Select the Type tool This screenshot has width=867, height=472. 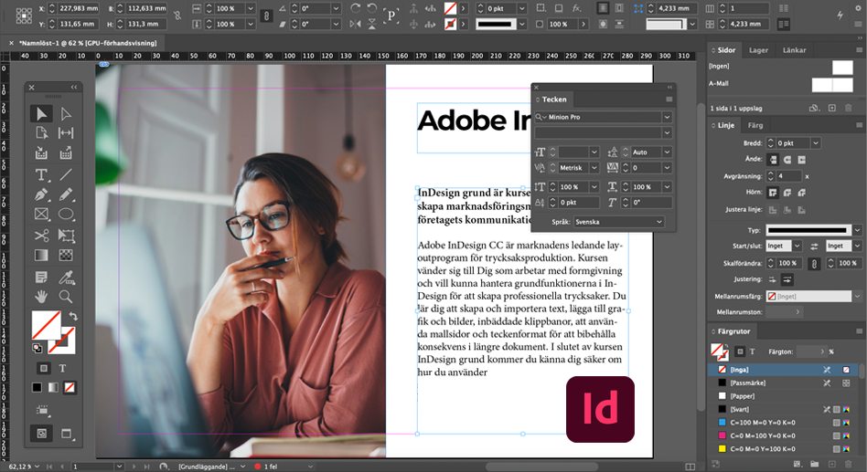pos(41,175)
